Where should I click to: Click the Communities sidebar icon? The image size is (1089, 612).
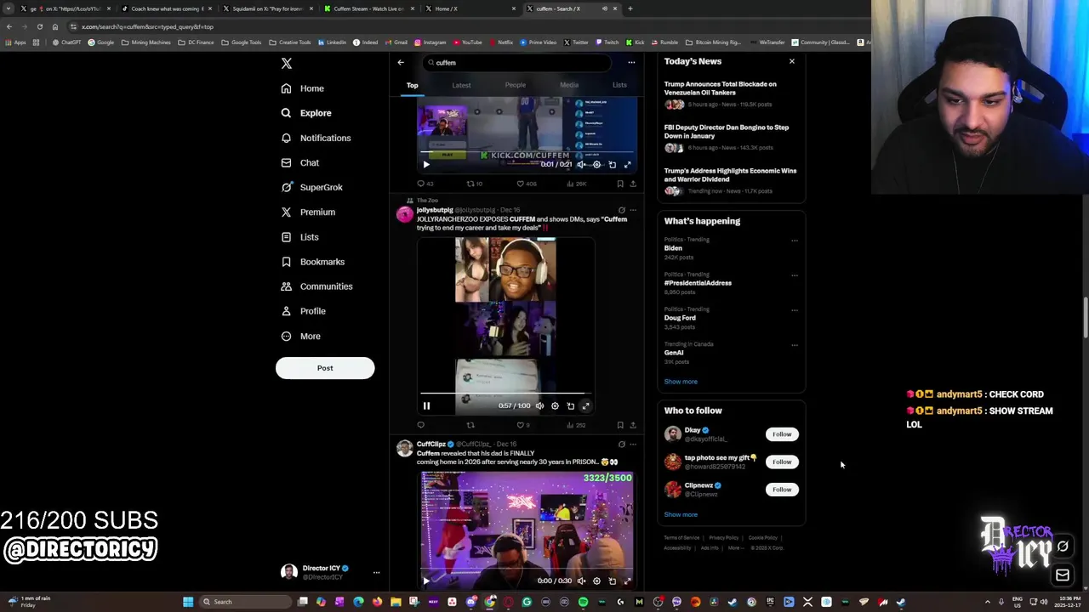(286, 286)
